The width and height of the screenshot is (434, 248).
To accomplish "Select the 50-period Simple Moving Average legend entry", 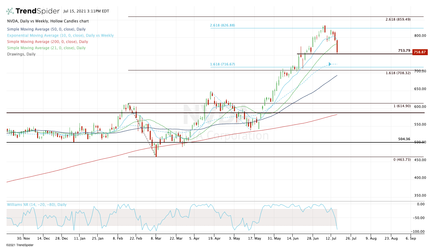I will [46, 29].
